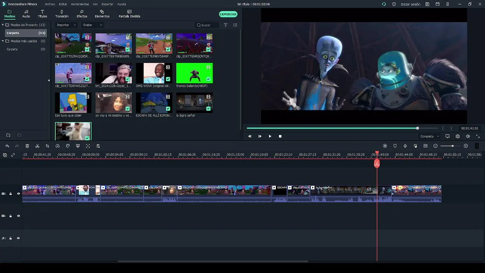Click the motion tracking frame icon
Viewport: 485px width, 273px height.
tap(88, 146)
